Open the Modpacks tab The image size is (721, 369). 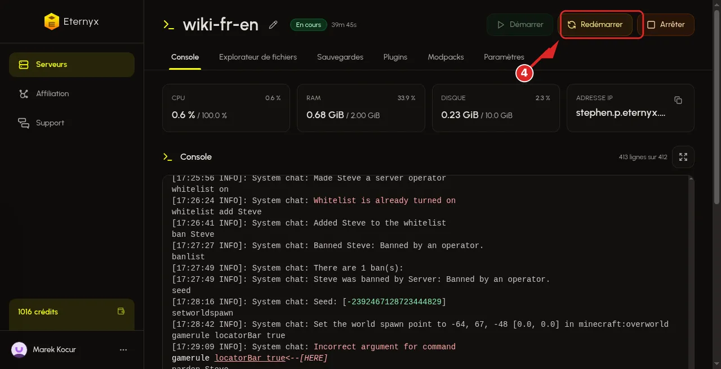click(446, 57)
